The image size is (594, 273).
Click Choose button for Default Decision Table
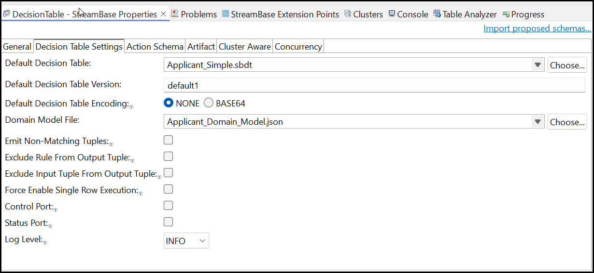[x=567, y=65]
